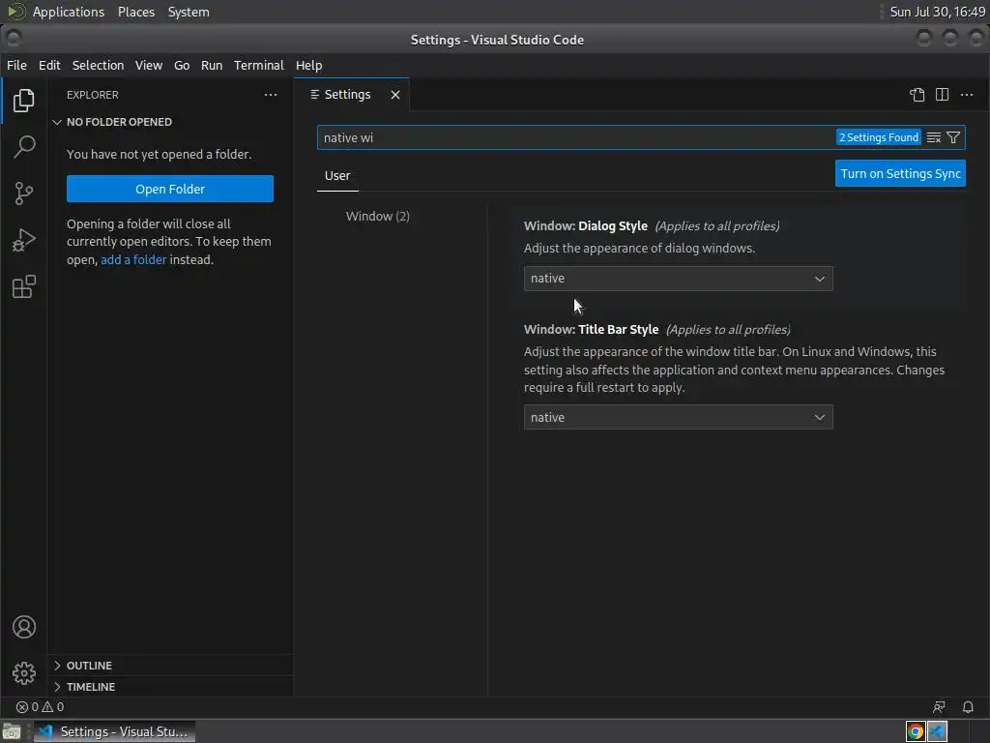Open the Run menu
Viewport: 990px width, 743px height.
pos(212,65)
